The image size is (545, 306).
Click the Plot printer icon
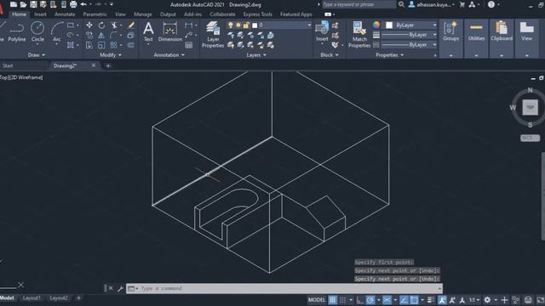[x=73, y=4]
